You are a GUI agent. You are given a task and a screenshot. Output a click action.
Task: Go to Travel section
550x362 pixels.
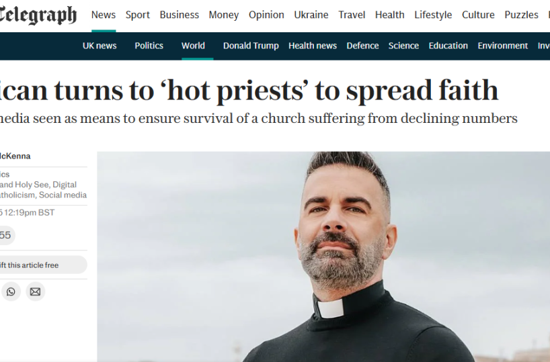click(x=352, y=15)
